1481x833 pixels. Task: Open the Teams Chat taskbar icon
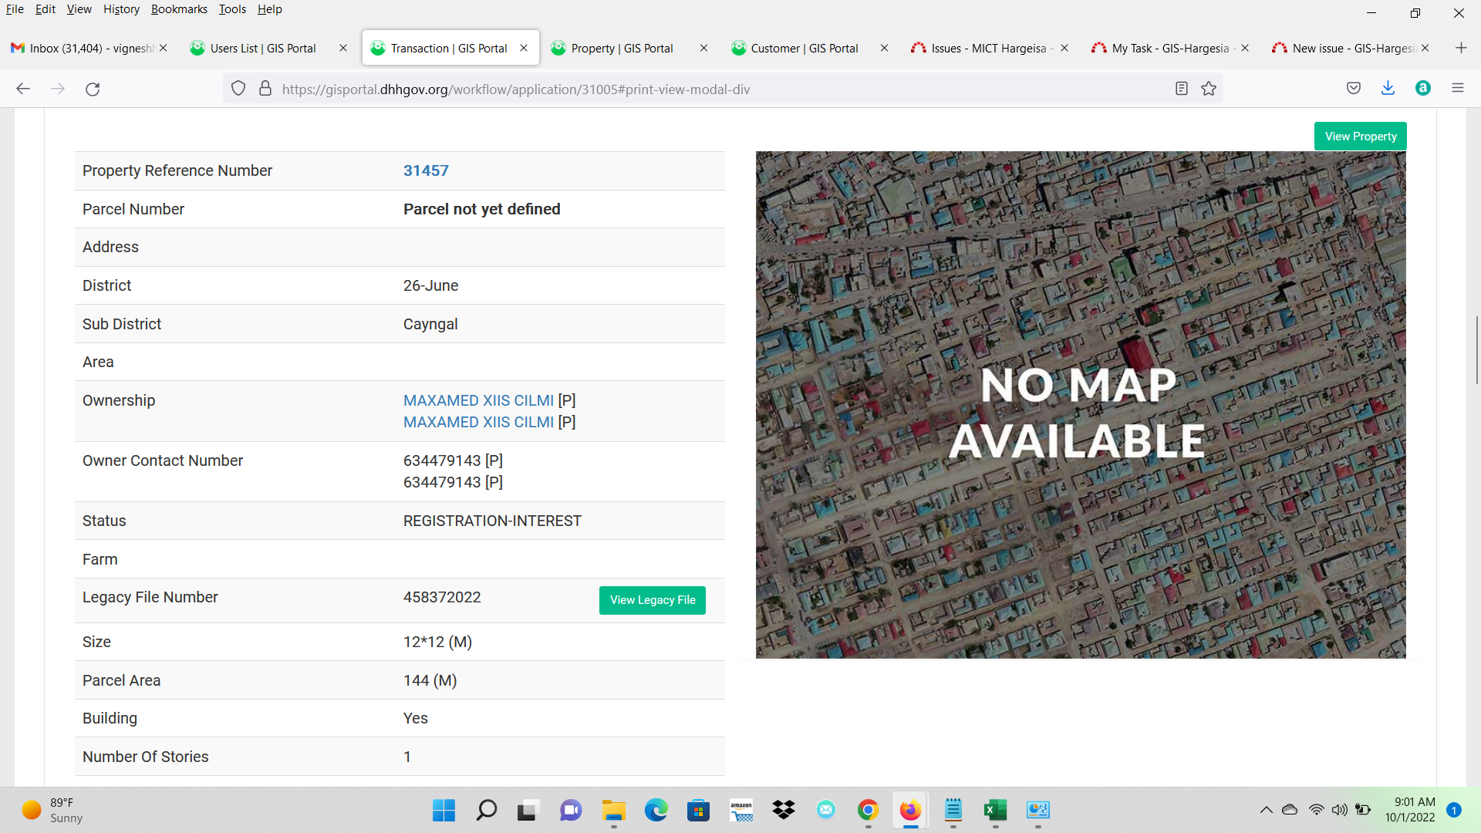(571, 810)
